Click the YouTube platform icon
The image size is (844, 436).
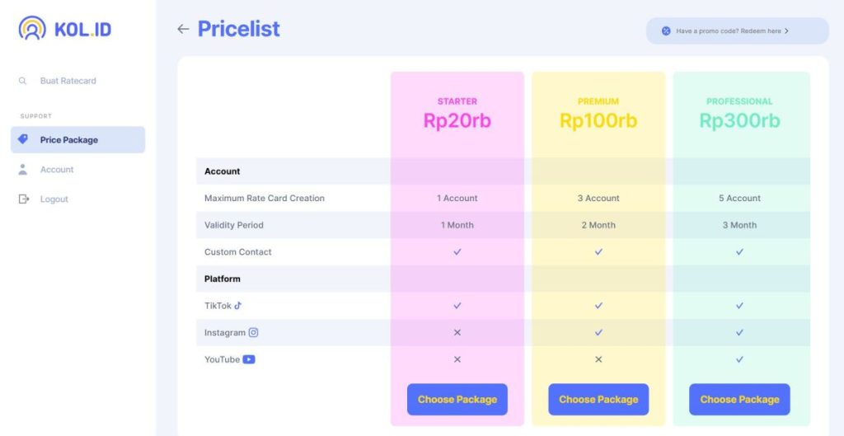point(249,359)
